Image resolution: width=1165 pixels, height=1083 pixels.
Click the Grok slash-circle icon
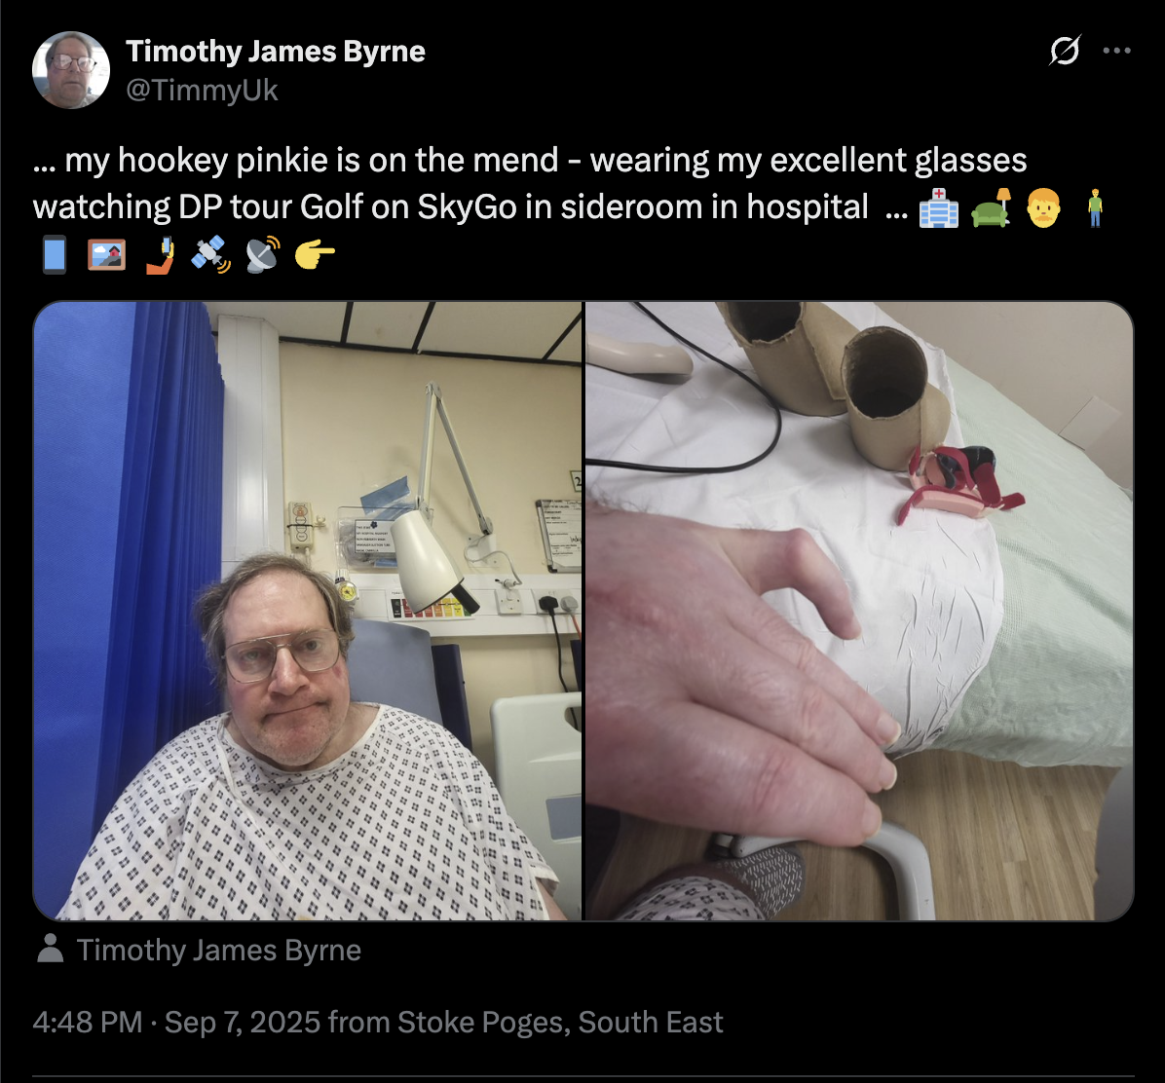point(1065,51)
